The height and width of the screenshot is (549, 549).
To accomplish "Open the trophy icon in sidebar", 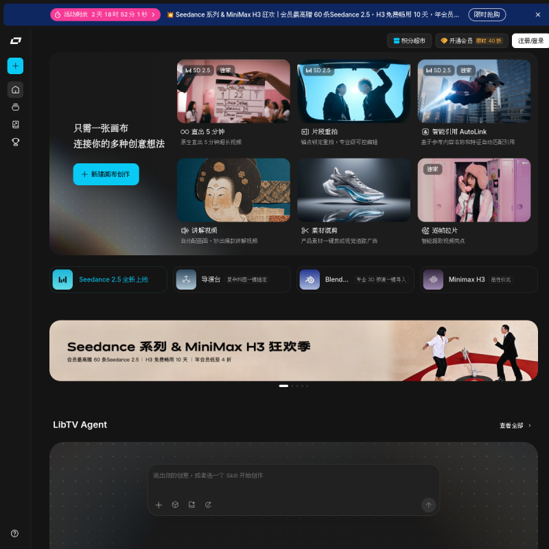I will click(15, 142).
